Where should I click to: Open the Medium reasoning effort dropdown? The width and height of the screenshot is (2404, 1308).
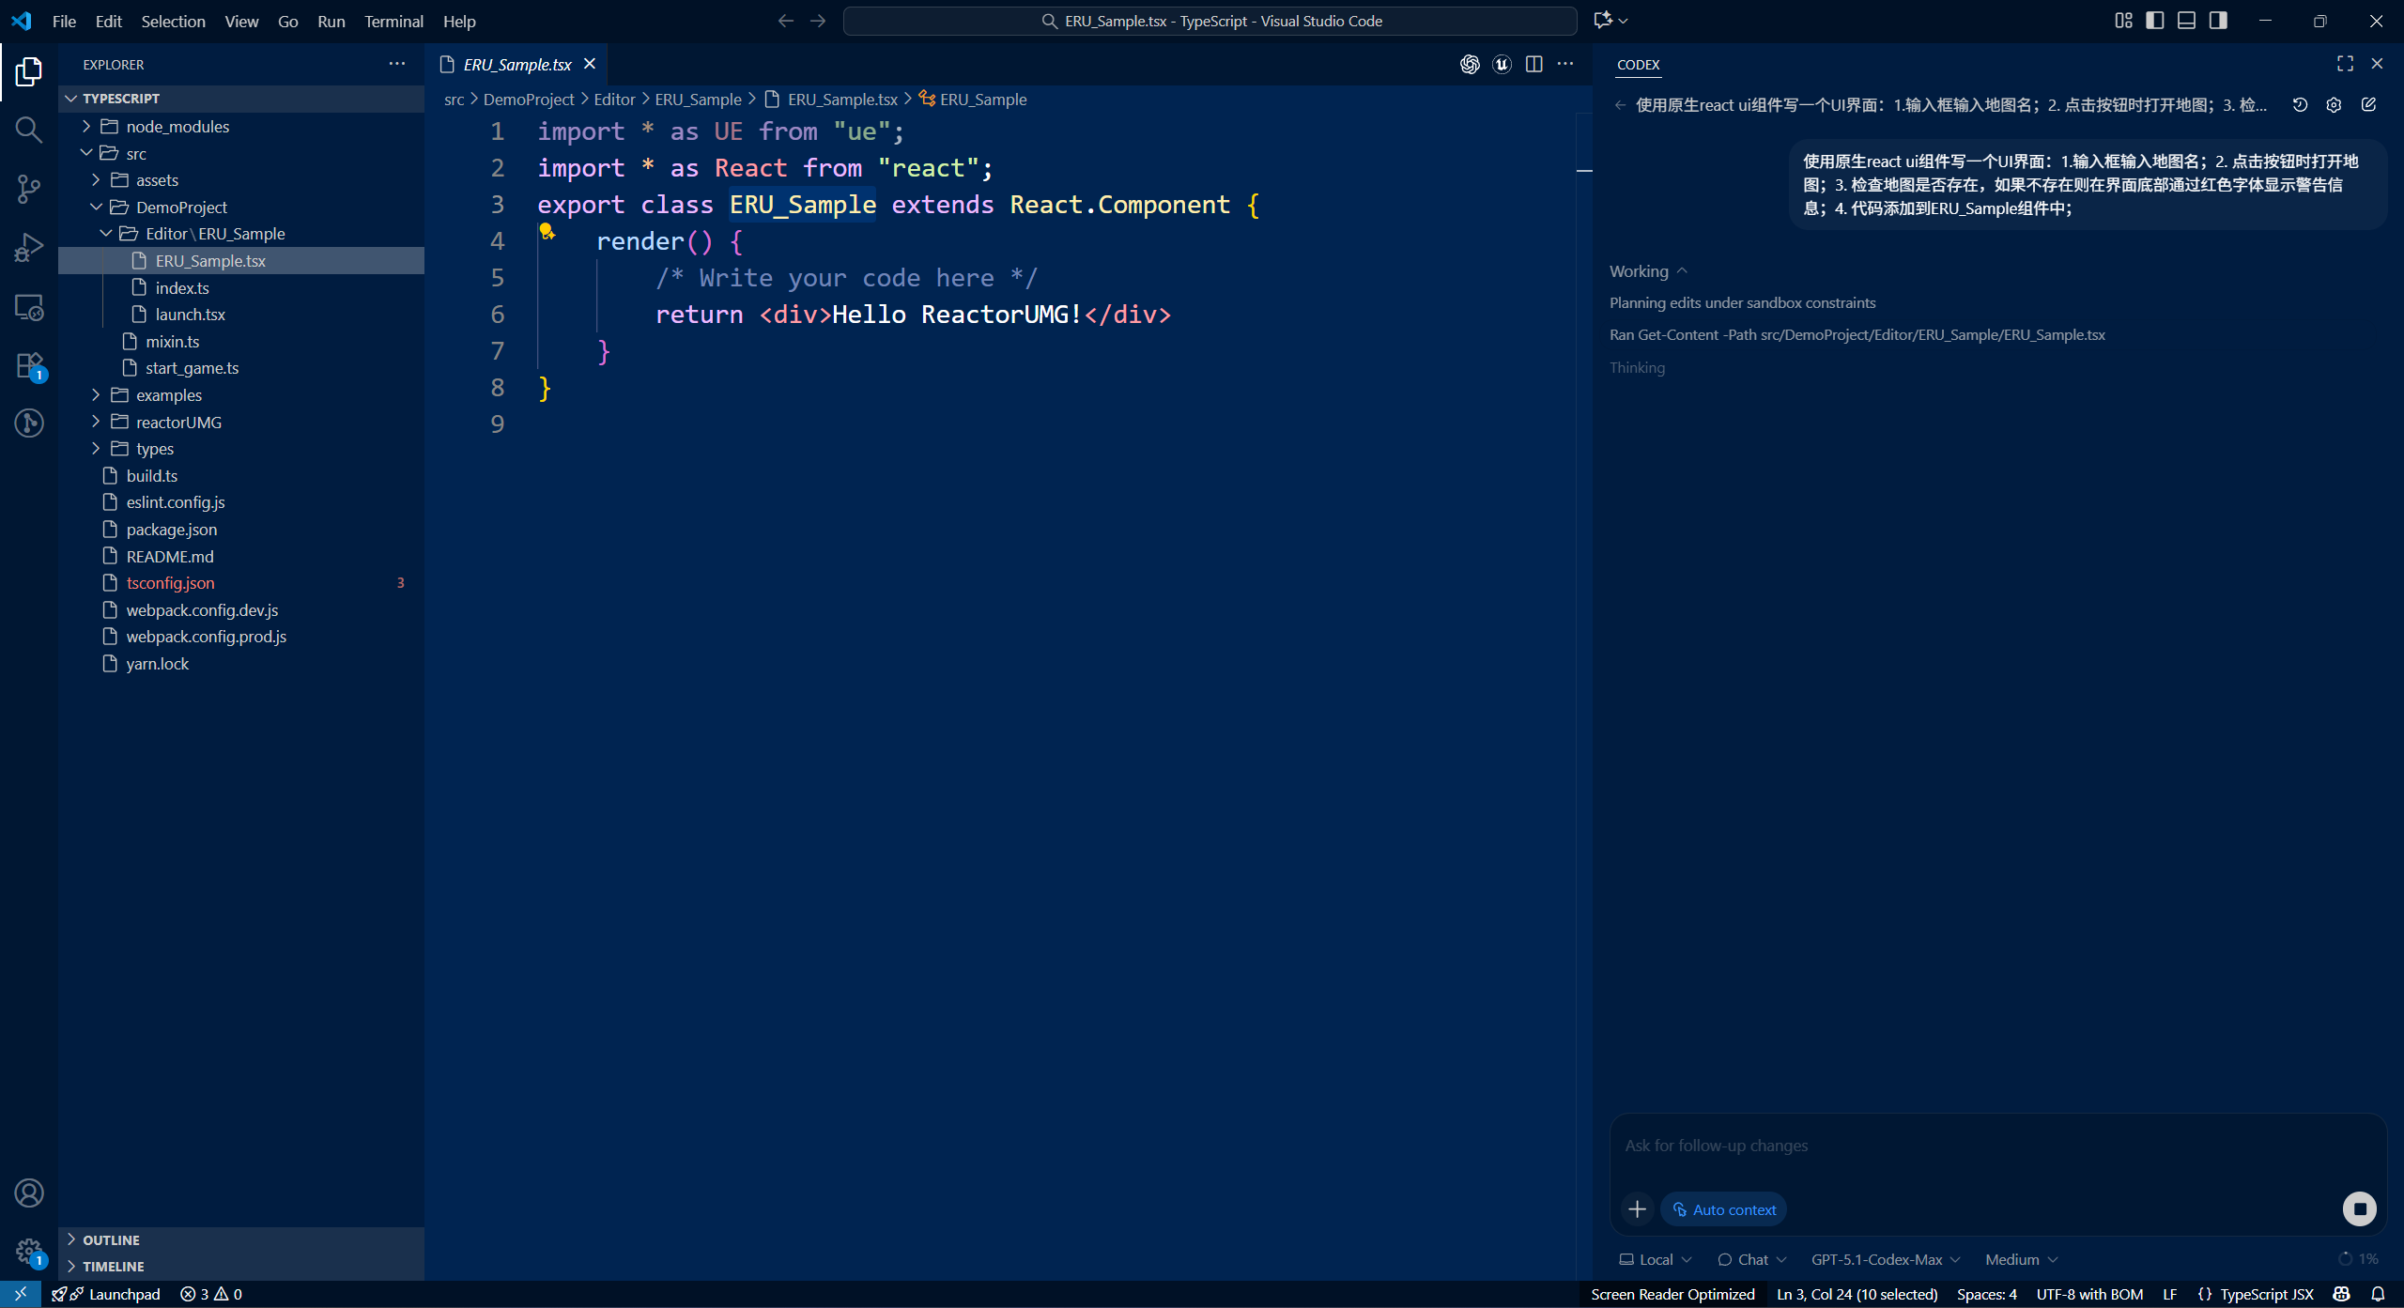click(2021, 1259)
